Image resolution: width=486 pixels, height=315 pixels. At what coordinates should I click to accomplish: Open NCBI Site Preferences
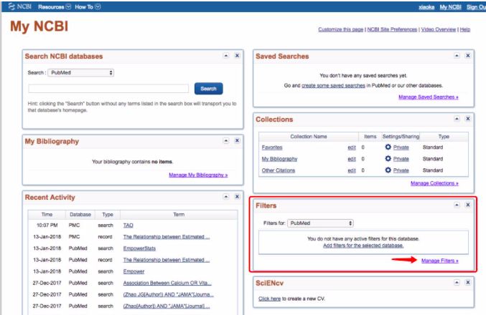click(x=392, y=29)
